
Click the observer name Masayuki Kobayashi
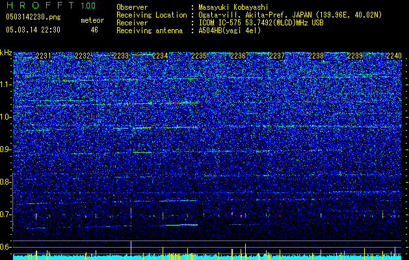pyautogui.click(x=233, y=7)
